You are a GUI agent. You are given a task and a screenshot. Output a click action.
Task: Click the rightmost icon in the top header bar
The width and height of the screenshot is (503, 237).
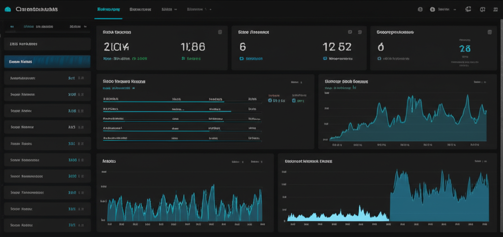[x=482, y=9]
